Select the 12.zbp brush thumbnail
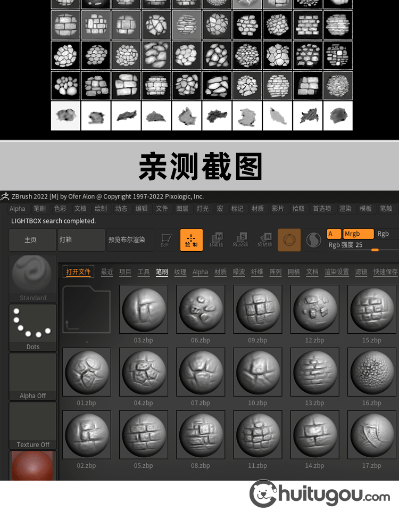 (x=314, y=309)
